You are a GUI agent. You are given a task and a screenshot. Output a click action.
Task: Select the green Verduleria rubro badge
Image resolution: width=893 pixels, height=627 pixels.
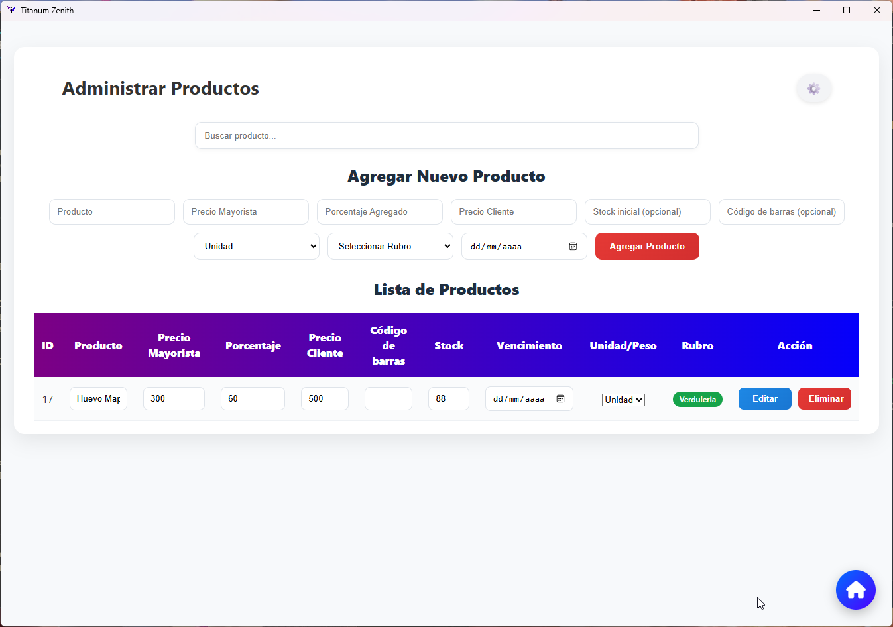point(697,399)
